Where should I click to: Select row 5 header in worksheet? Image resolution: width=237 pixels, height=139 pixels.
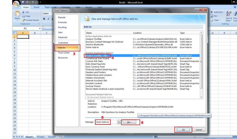tap(14, 51)
